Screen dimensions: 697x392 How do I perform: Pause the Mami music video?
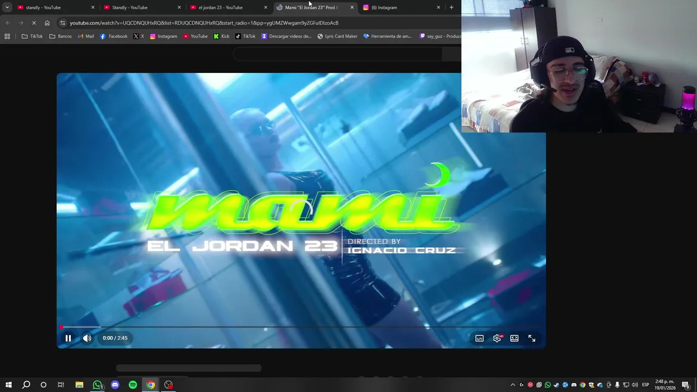click(x=68, y=338)
